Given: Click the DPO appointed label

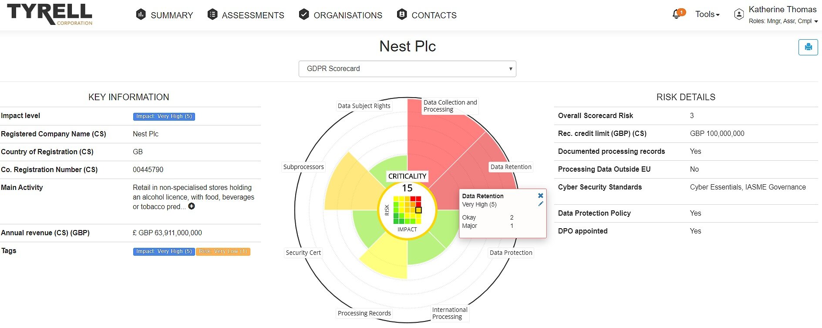Looking at the screenshot, I should click(x=583, y=231).
